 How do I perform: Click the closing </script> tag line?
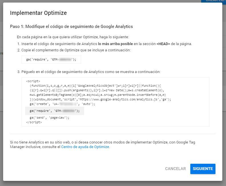(34, 122)
